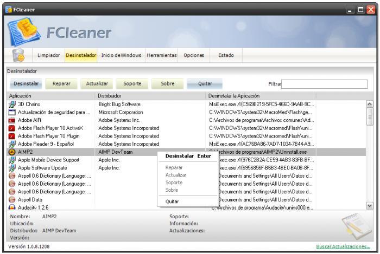Sort by the Distribuidor column header
The width and height of the screenshot is (380, 254).
(x=150, y=96)
